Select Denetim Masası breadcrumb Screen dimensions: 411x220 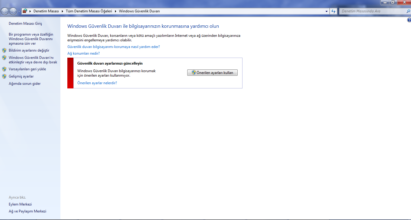tap(46, 11)
